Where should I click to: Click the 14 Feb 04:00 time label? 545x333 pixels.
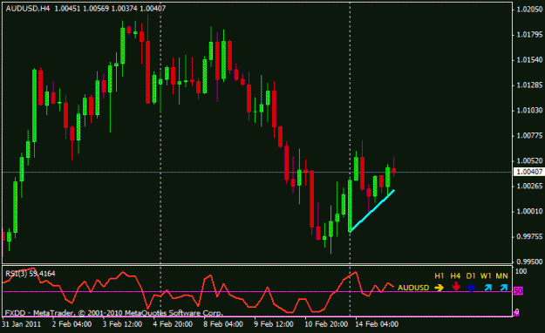coord(377,324)
